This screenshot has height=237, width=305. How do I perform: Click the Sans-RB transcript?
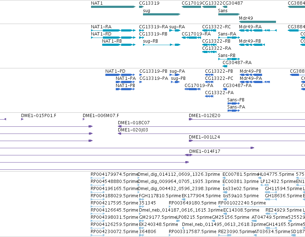[229, 59]
